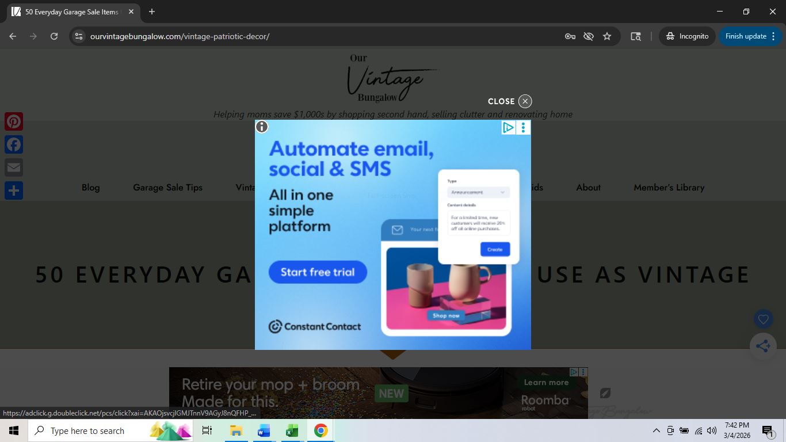Open the plus more-sharing-options icon
786x442 pixels.
[x=14, y=190]
